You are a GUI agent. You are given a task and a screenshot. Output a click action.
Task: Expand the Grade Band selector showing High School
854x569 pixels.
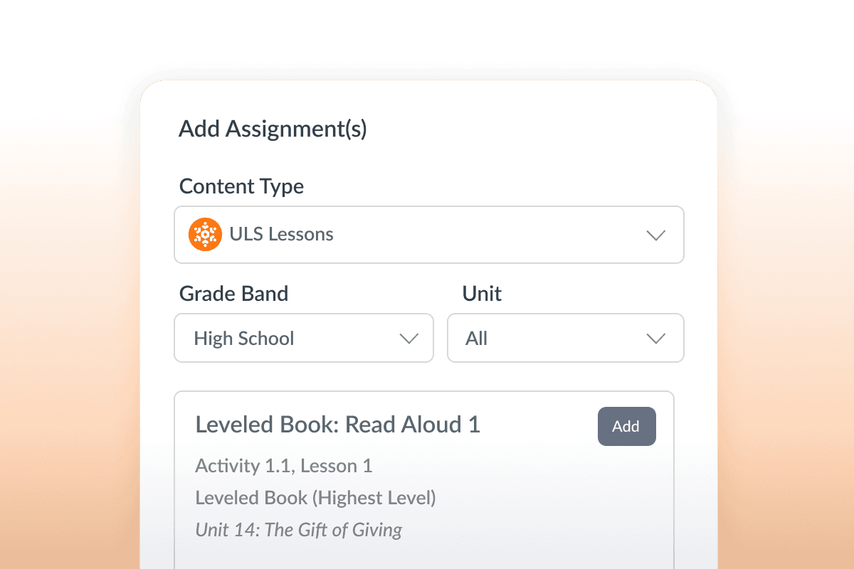click(304, 338)
